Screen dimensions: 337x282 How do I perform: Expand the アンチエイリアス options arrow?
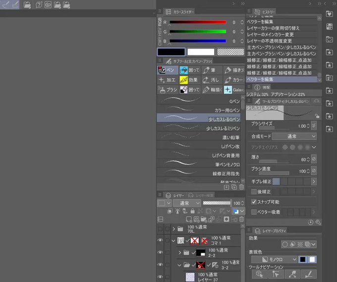click(314, 147)
